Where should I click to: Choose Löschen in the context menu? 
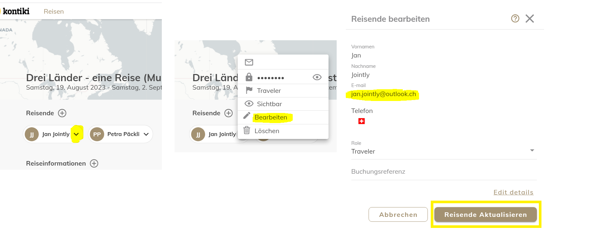[x=267, y=131]
